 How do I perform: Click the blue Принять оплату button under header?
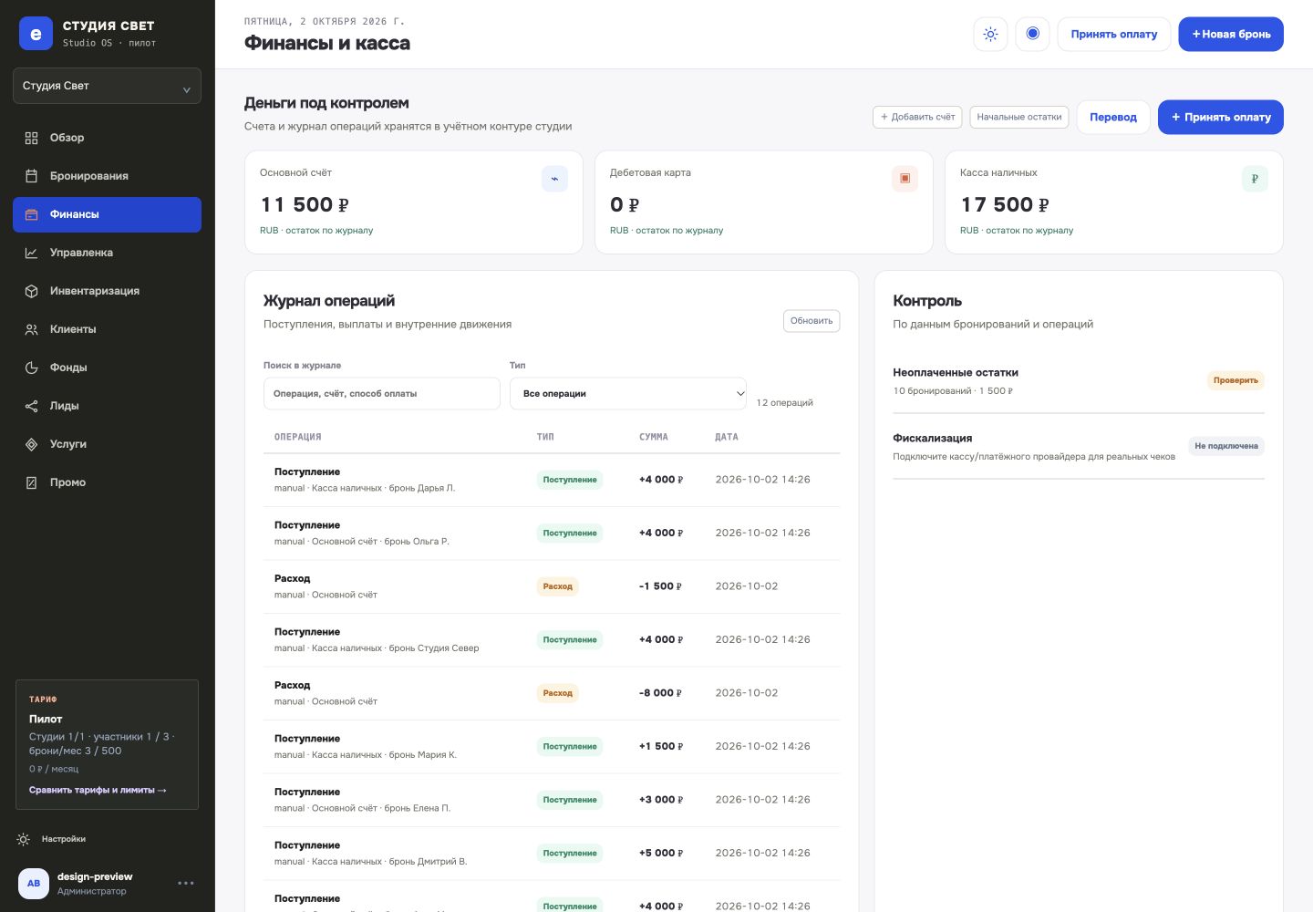point(1220,117)
